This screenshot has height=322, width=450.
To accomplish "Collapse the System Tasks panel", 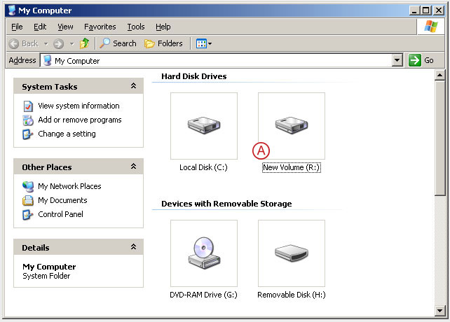I will [132, 87].
